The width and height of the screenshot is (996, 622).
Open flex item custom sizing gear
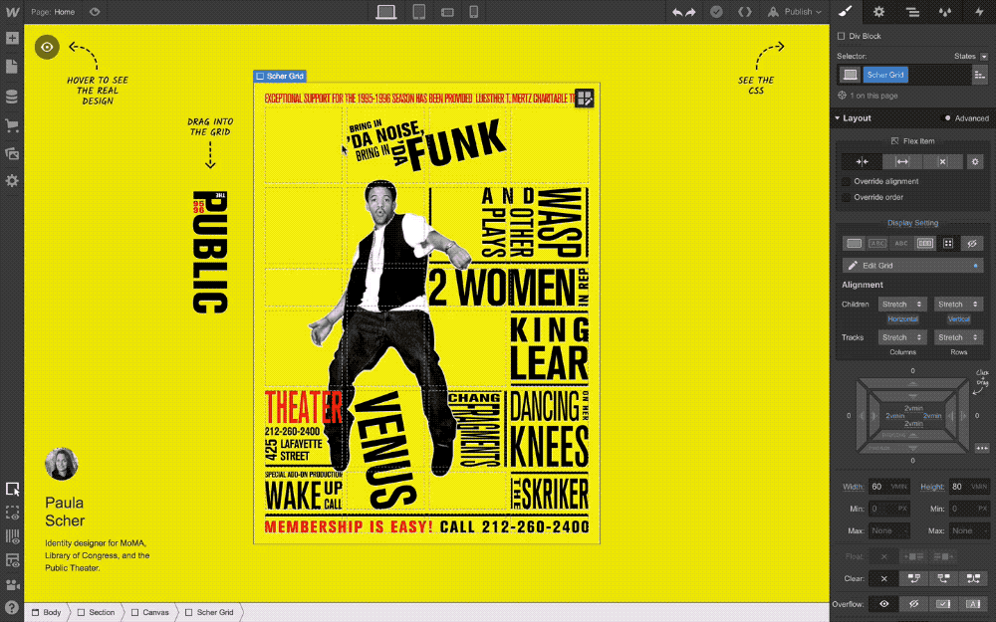pyautogui.click(x=975, y=162)
